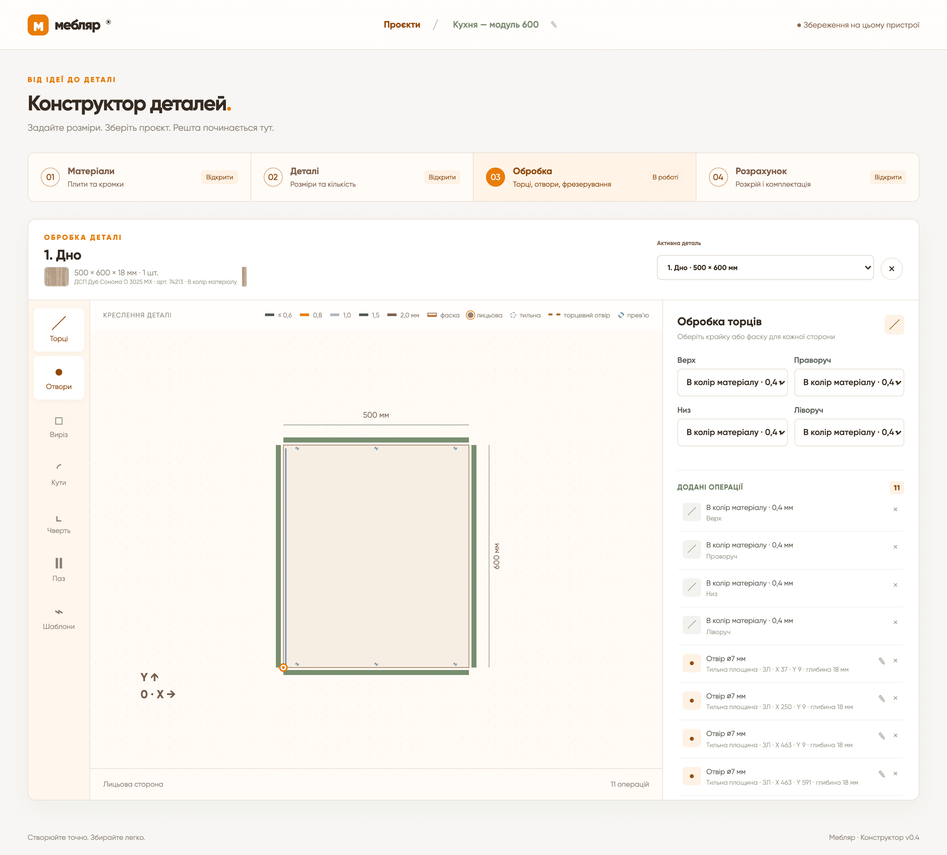The image size is (947, 855).
Task: Toggle прев'ю in drawing legend
Action: pos(633,315)
